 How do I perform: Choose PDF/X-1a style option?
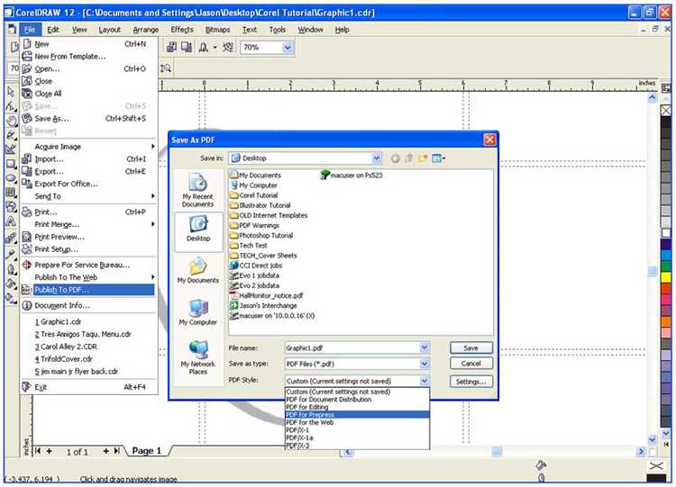point(358,437)
